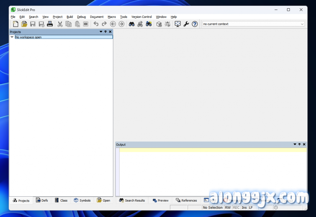Click the New File toolbar icon

[x=15, y=24]
